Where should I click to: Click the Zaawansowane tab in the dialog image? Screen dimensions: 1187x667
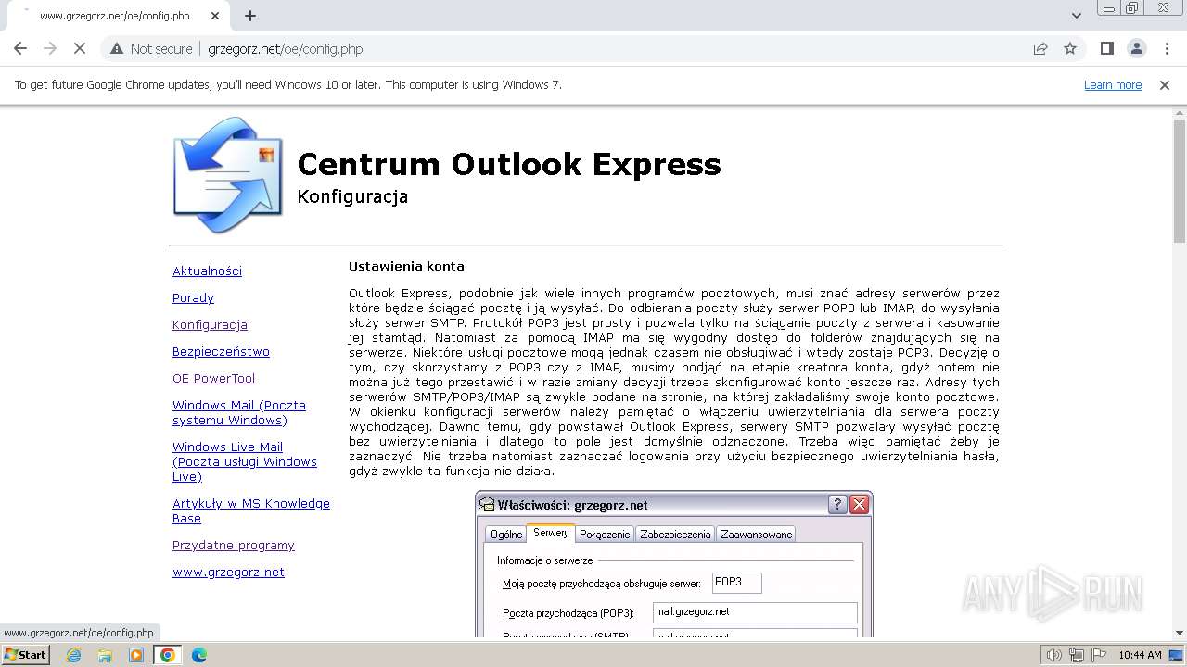coord(757,535)
